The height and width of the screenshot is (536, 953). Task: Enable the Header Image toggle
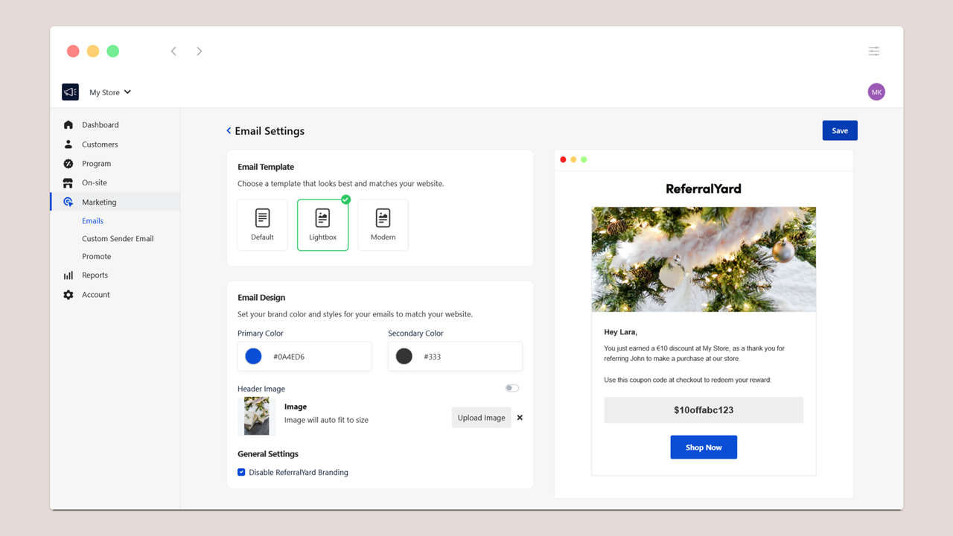tap(511, 388)
